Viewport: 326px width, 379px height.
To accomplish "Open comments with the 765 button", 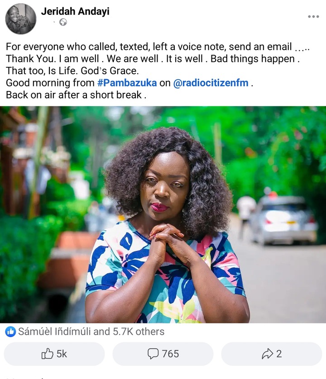I will coord(163,354).
